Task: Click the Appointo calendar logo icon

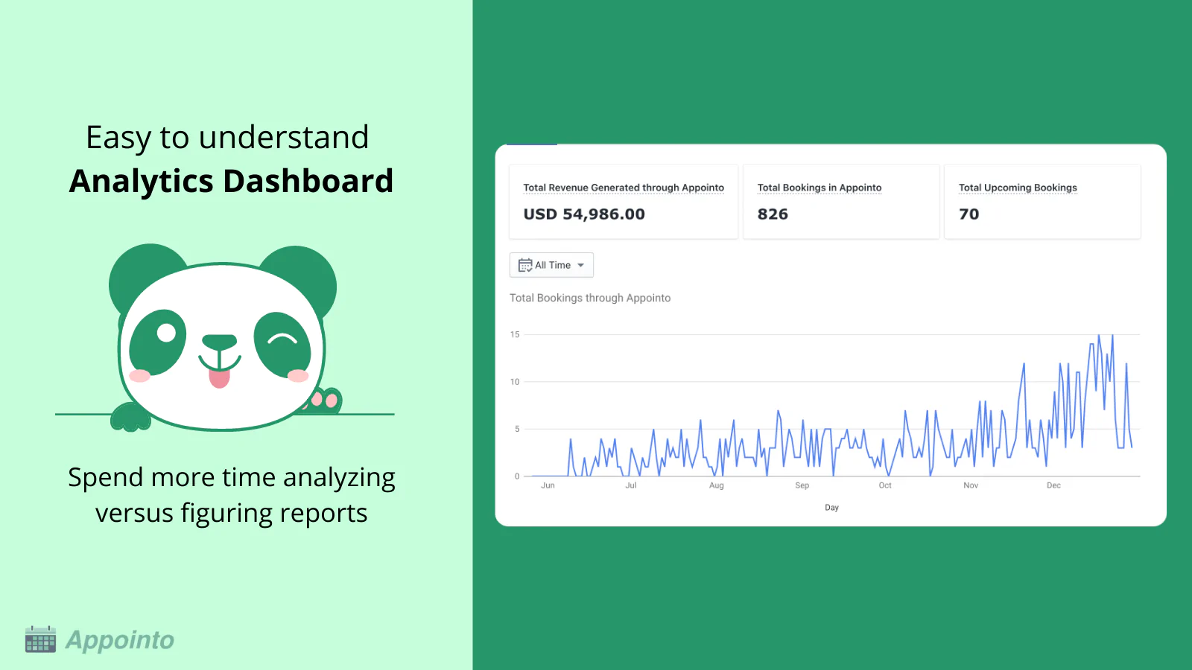Action: [x=40, y=639]
